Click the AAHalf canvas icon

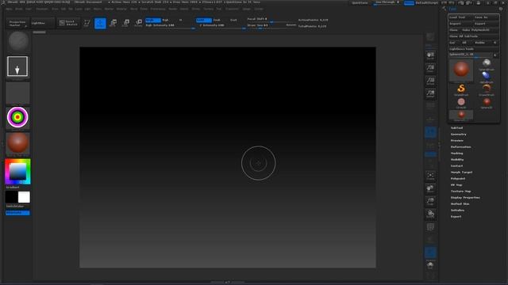430,93
